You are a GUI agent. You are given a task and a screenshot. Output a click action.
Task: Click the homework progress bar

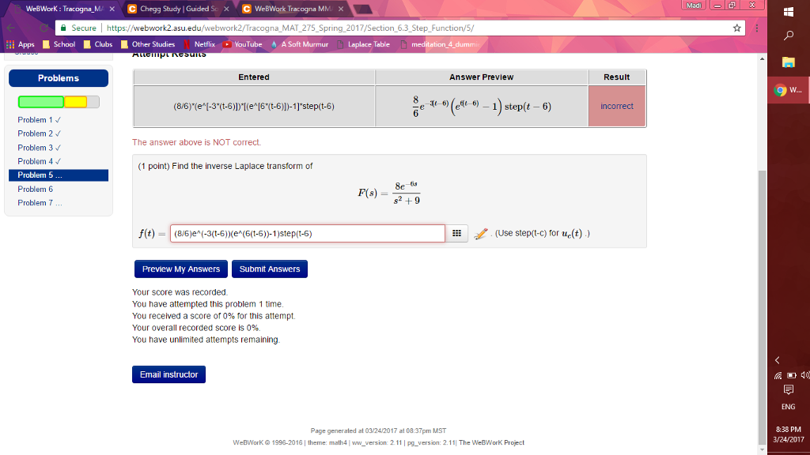point(59,102)
